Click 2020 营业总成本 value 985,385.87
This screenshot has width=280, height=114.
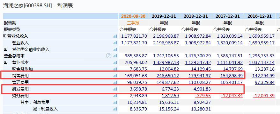click(136, 56)
